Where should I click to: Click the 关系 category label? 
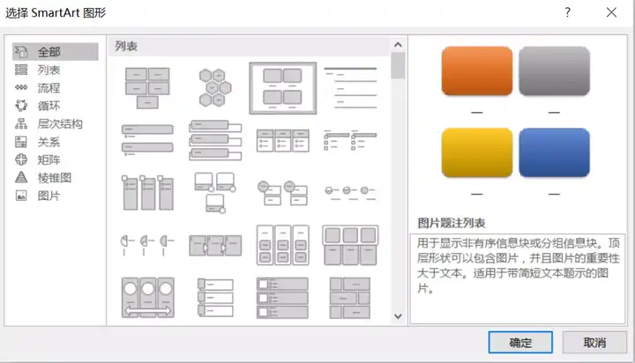49,142
